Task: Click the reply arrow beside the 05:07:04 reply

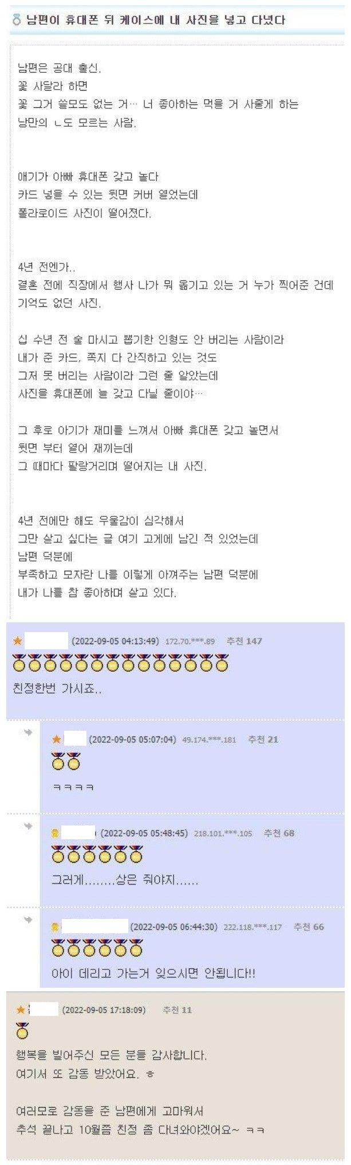Action: coord(28,732)
